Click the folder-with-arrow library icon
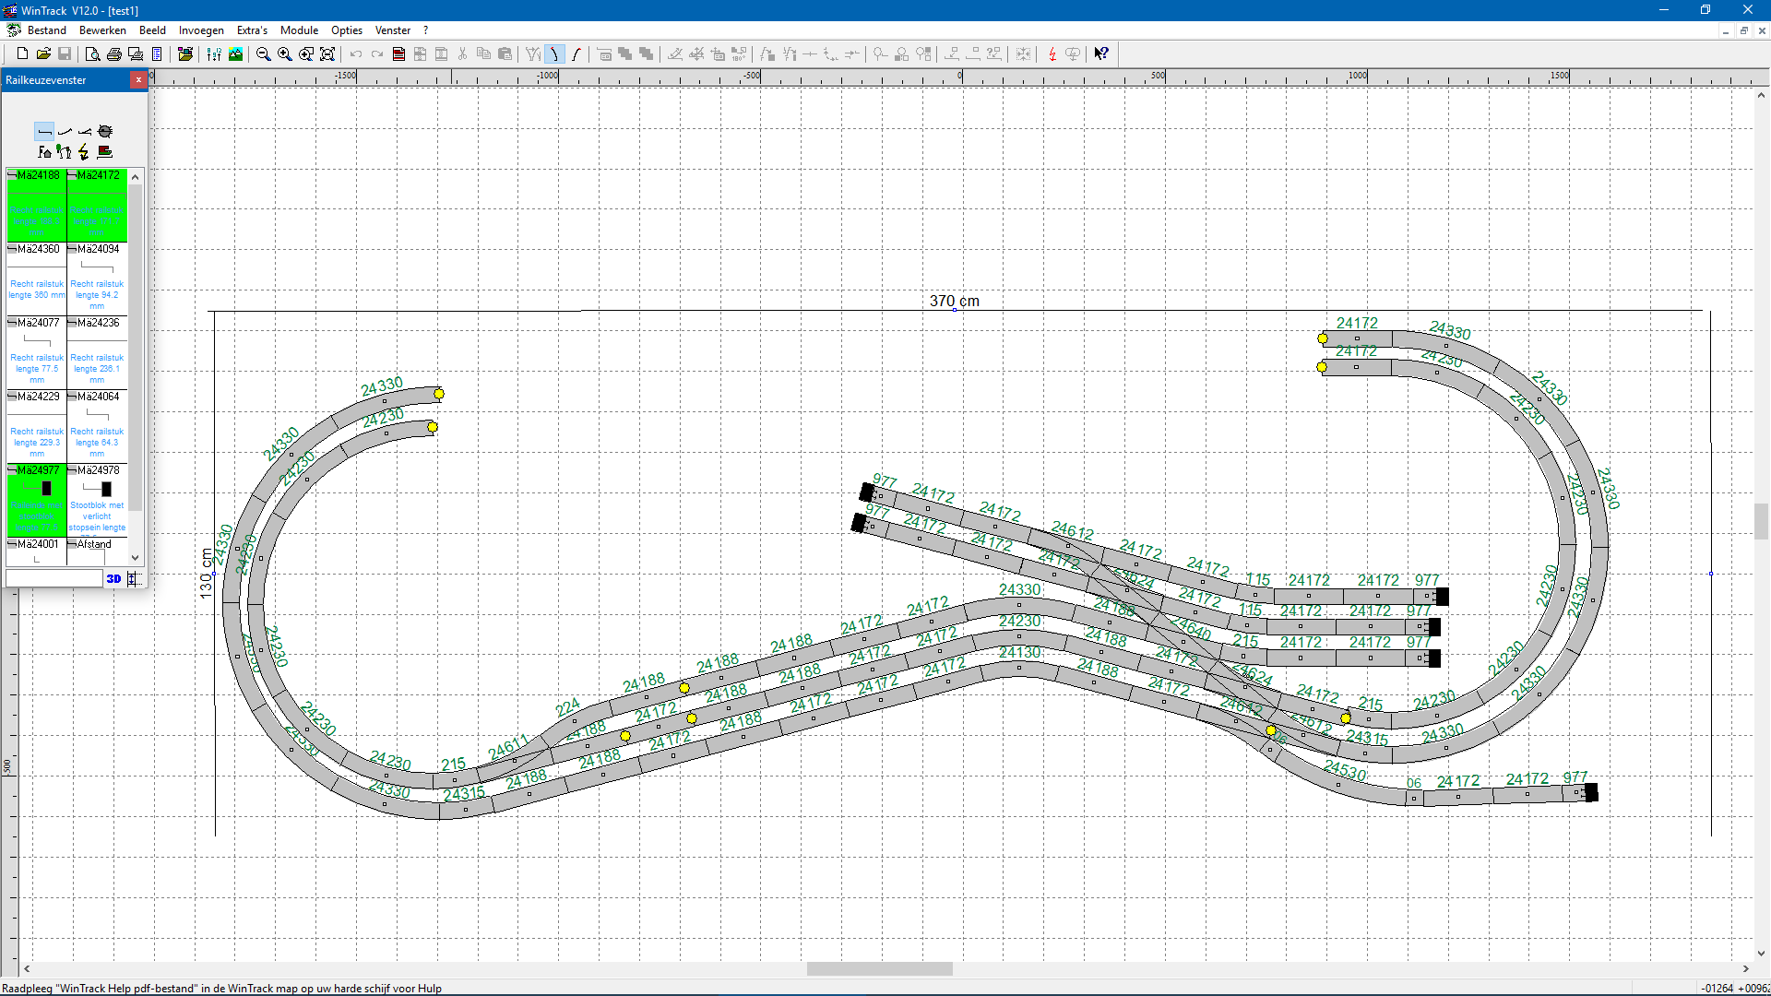This screenshot has width=1771, height=996. pos(185,54)
